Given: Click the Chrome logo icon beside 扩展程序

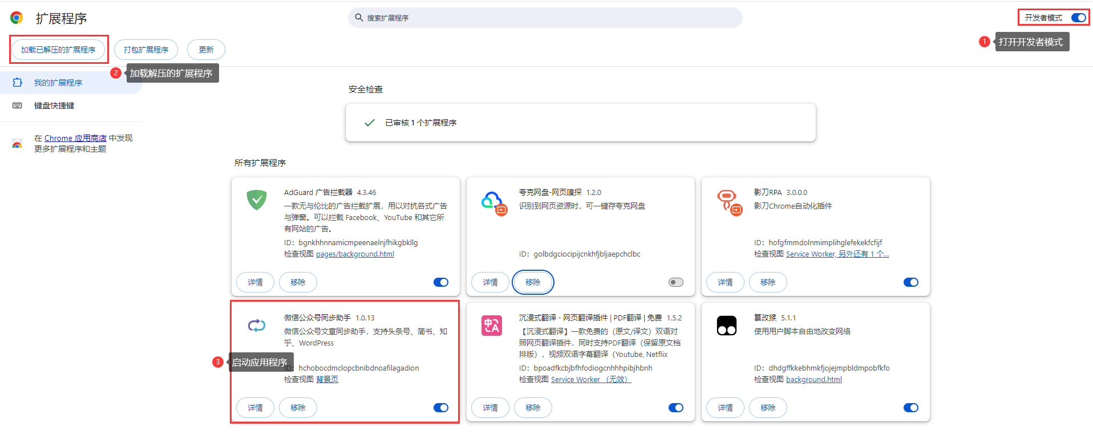Looking at the screenshot, I should click(x=17, y=18).
